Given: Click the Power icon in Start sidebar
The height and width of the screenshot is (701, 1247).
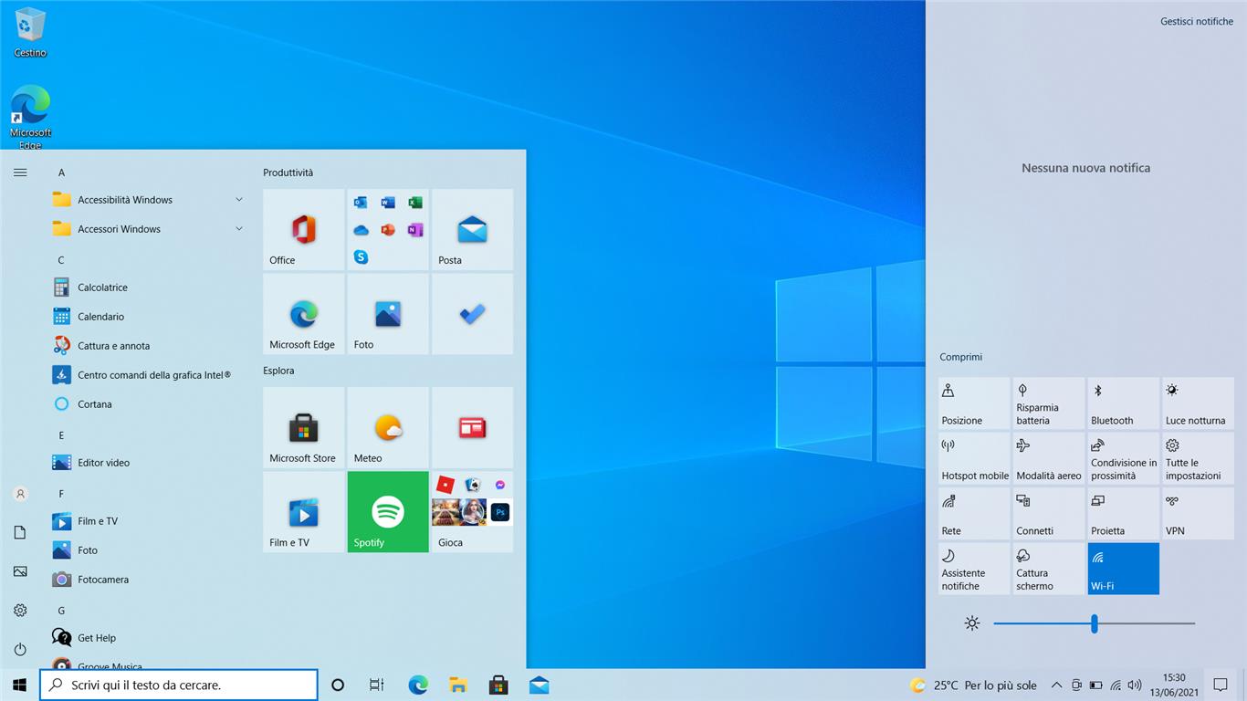Looking at the screenshot, I should click(x=20, y=649).
